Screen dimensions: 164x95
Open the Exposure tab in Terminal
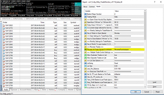14,90
